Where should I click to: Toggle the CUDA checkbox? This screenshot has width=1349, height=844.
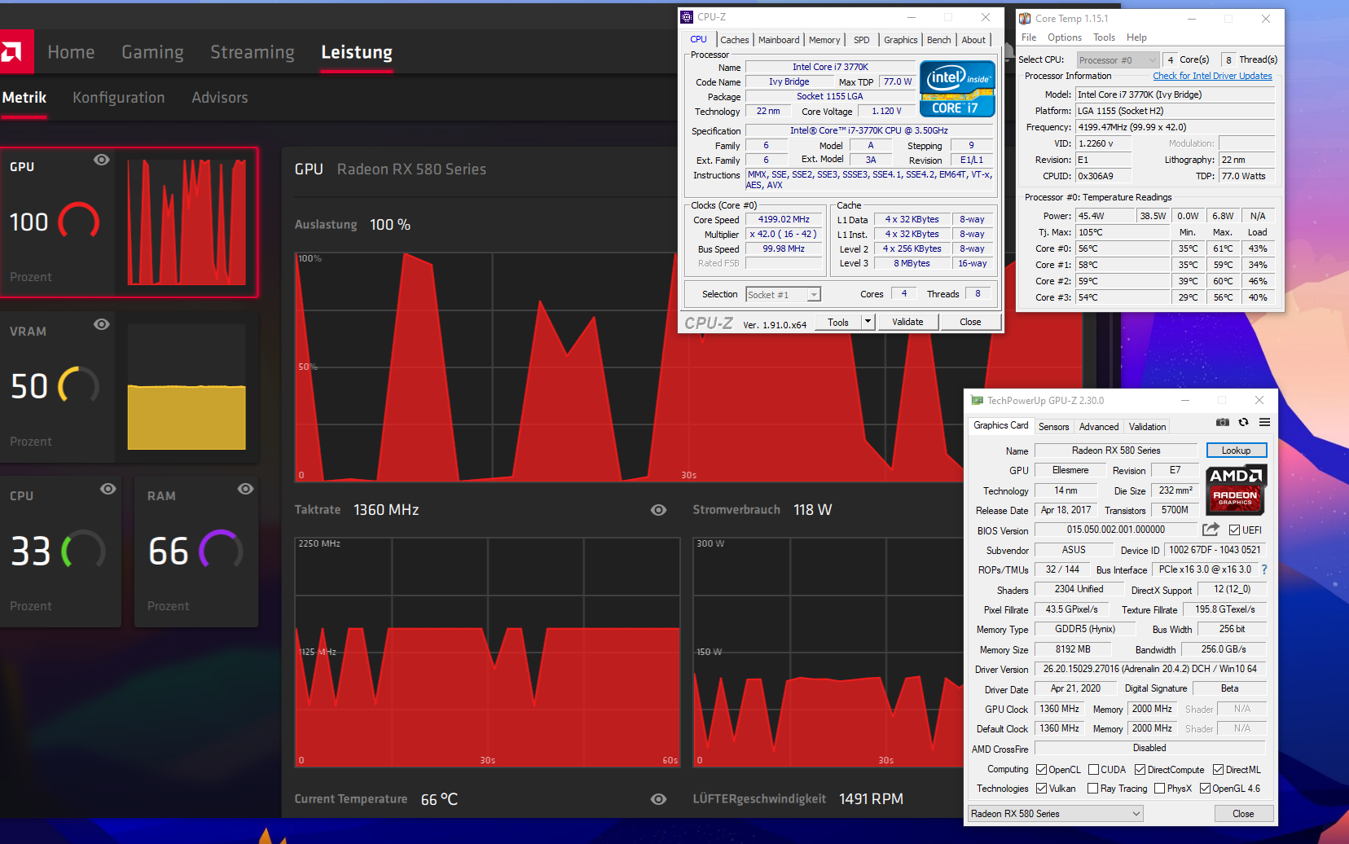point(1093,770)
